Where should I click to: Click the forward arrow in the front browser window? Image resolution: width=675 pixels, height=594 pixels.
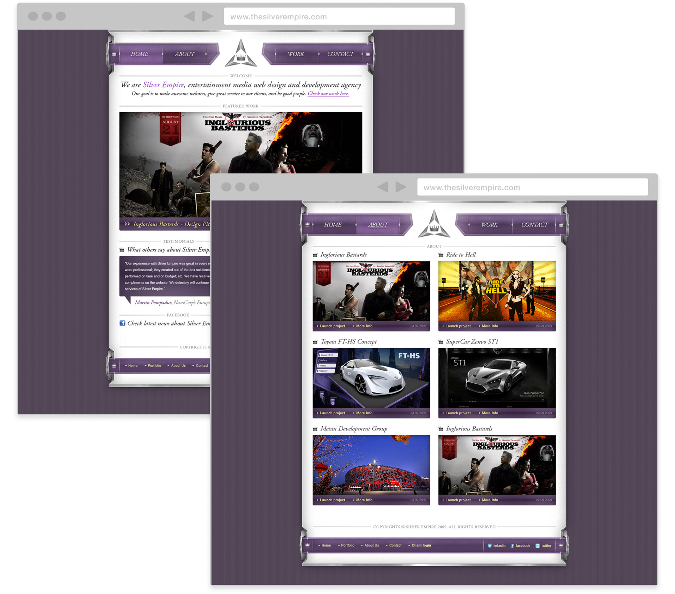click(x=401, y=187)
